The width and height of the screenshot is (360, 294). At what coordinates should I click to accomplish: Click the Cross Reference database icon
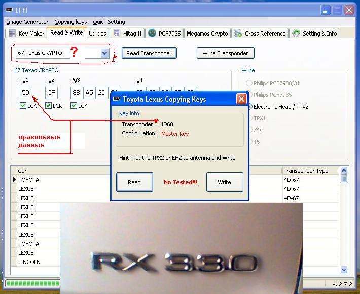238,34
